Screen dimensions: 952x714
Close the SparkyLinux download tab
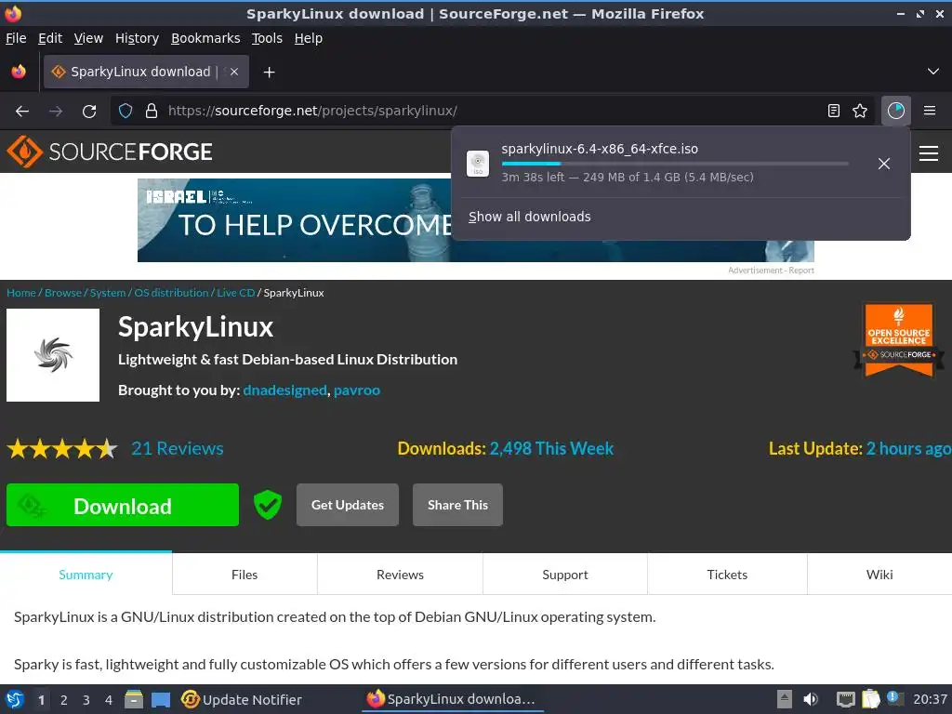pyautogui.click(x=234, y=72)
